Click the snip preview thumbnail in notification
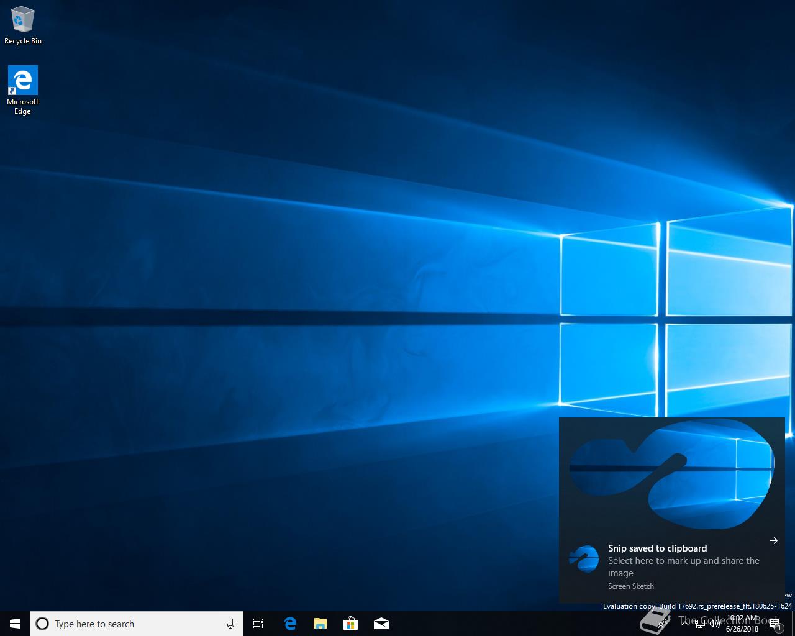The height and width of the screenshot is (636, 795). pyautogui.click(x=672, y=474)
